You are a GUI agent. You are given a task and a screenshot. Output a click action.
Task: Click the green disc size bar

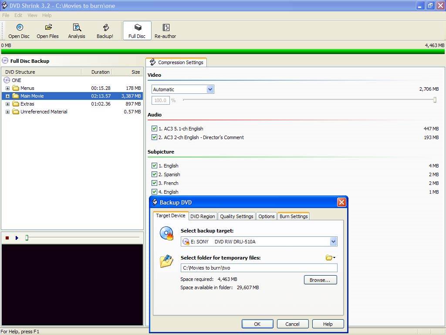click(223, 51)
